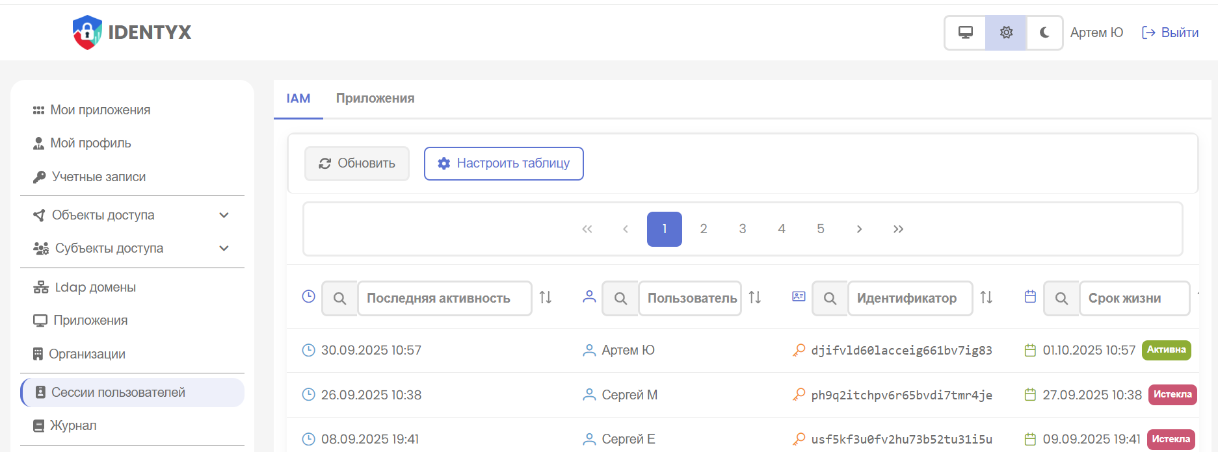1218x452 pixels.
Task: Sort by Последняя активность column arrows
Action: pyautogui.click(x=546, y=297)
